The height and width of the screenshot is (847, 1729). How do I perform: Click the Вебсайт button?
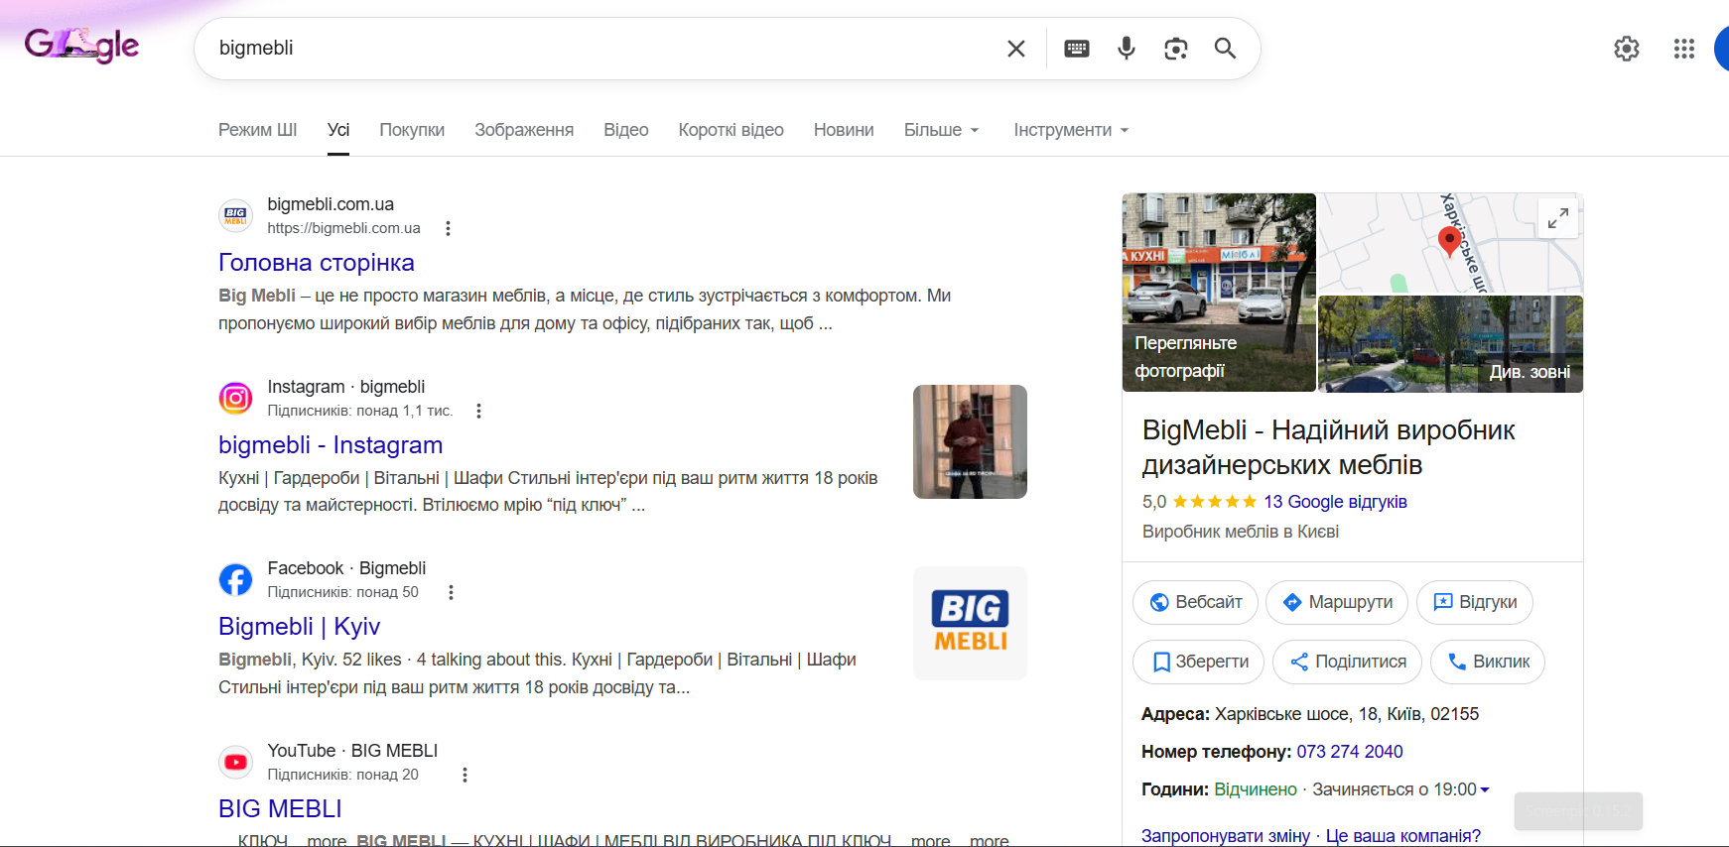pos(1196,602)
